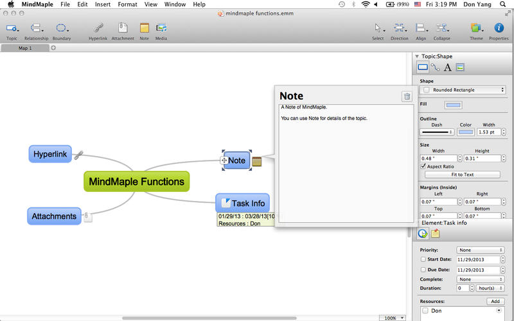Screen dimensions: 514x321
Task: Click the Media toolbar icon
Action: [161, 28]
